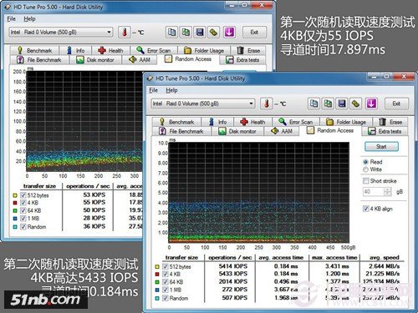Expand drive dropdown in back window
The image size is (418, 313).
pos(109,32)
